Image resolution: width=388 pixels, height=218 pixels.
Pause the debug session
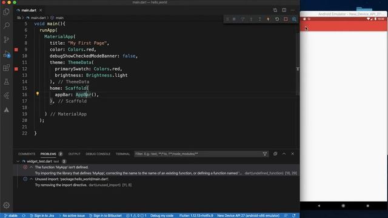pos(234,19)
